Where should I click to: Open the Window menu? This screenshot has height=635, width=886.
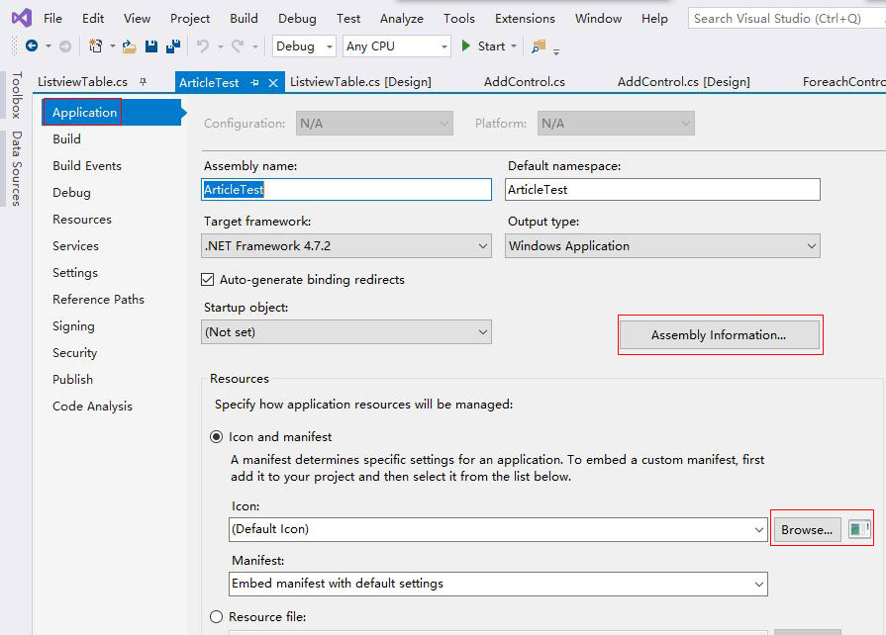point(598,19)
